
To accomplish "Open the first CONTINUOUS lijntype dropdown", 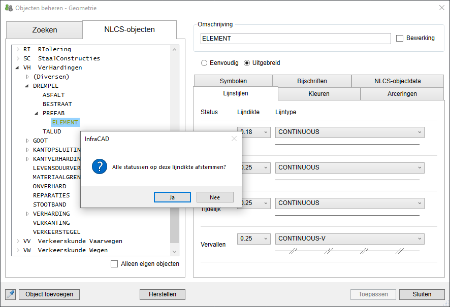I will point(349,132).
